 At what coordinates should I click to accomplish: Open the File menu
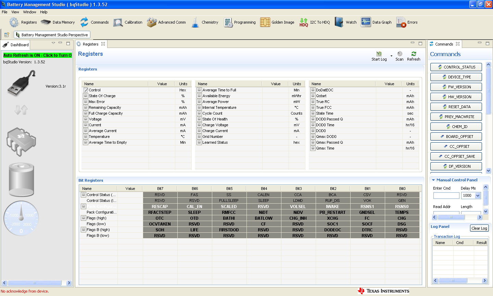[x=4, y=12]
